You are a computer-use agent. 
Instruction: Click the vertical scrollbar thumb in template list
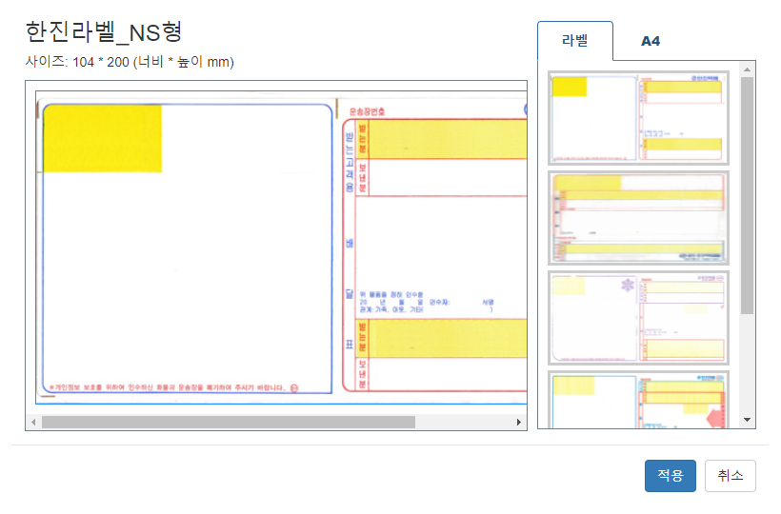click(747, 195)
